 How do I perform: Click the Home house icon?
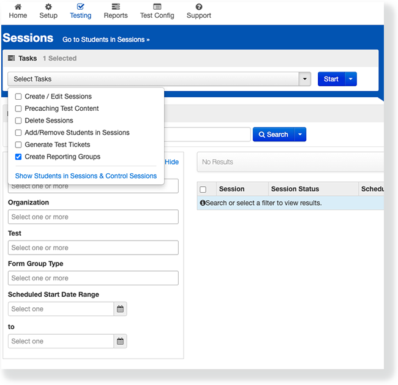(18, 7)
